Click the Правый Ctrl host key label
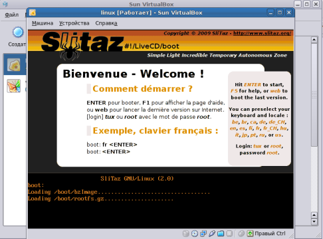 (x=270, y=234)
